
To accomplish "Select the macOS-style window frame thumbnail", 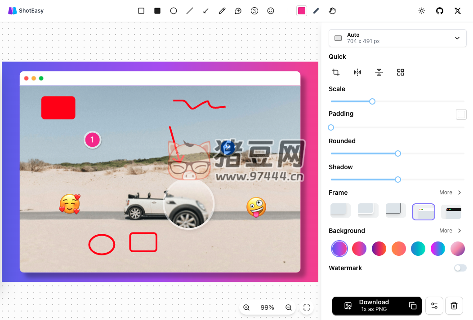I will (424, 211).
